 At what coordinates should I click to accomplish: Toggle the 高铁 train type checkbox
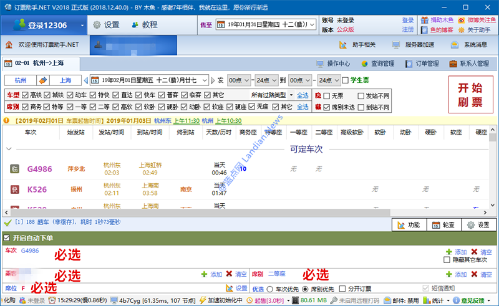[25, 95]
